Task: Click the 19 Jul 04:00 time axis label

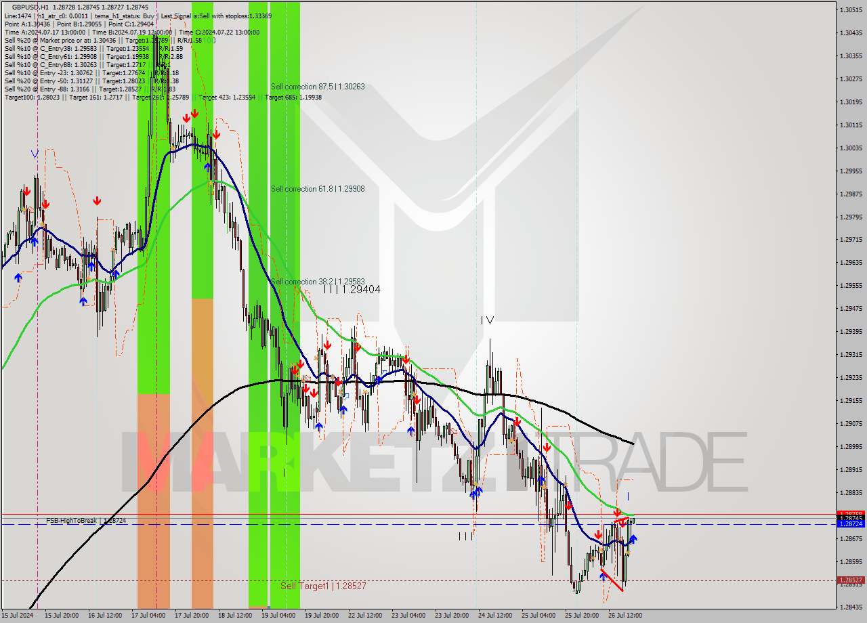Action: click(x=278, y=616)
